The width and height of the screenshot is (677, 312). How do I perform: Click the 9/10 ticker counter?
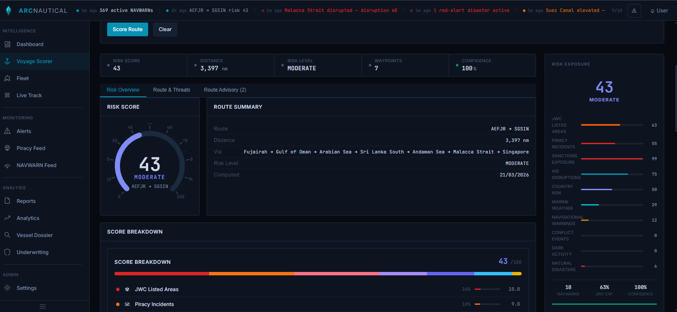point(617,11)
